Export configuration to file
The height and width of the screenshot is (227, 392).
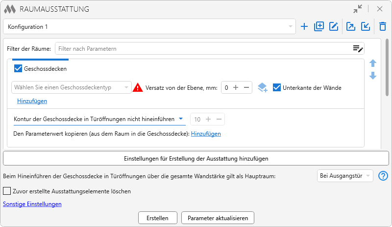point(351,27)
